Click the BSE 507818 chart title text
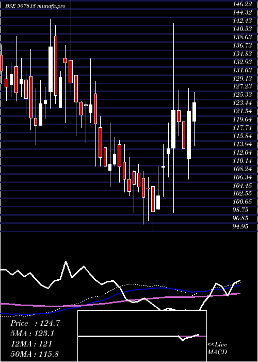 click(35, 6)
